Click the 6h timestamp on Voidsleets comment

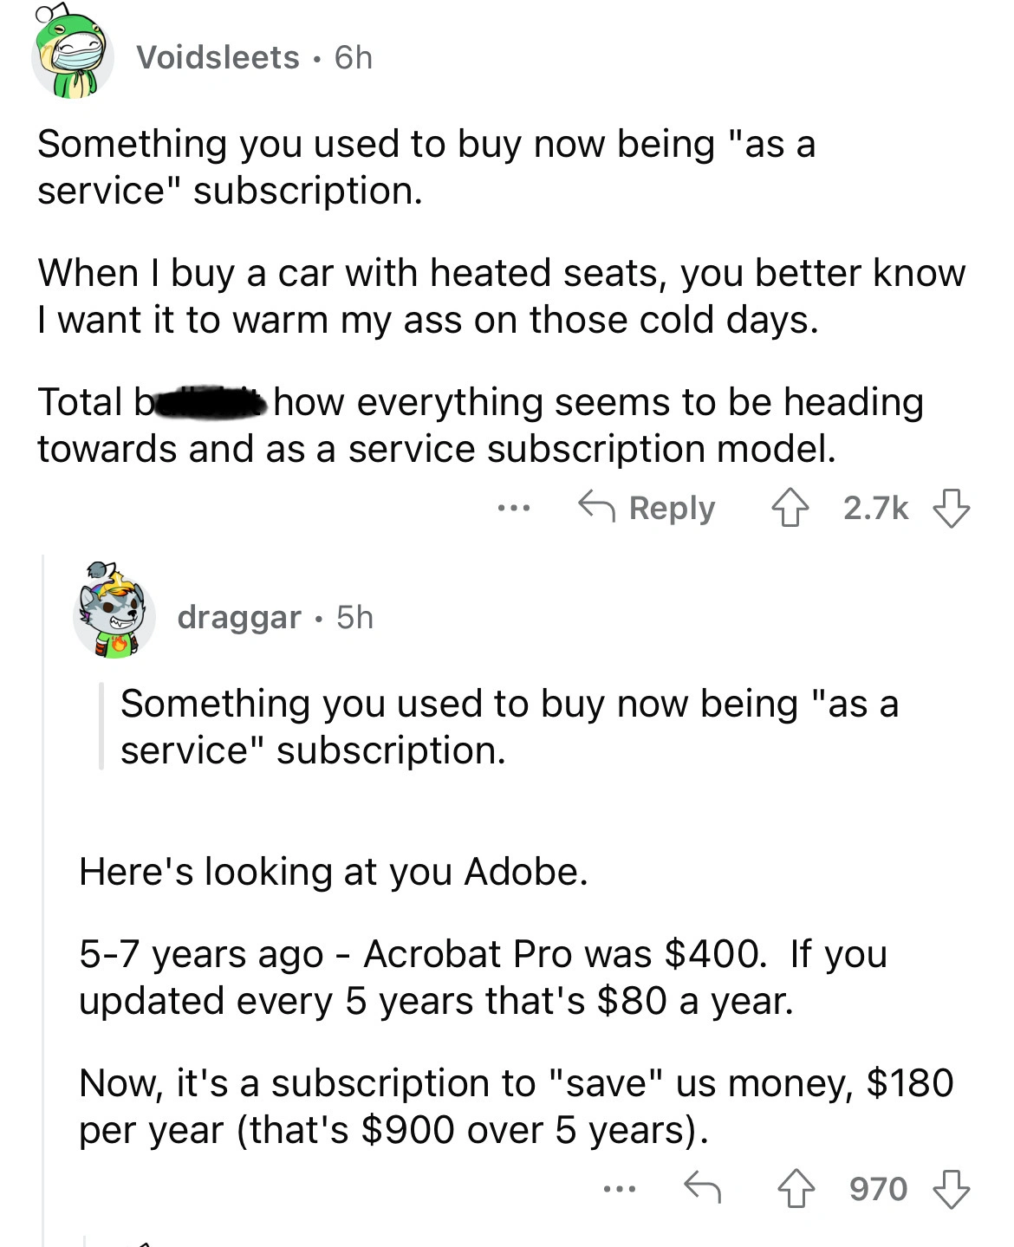coord(354,57)
